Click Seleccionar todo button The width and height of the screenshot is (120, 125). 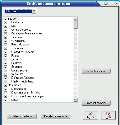point(22,116)
